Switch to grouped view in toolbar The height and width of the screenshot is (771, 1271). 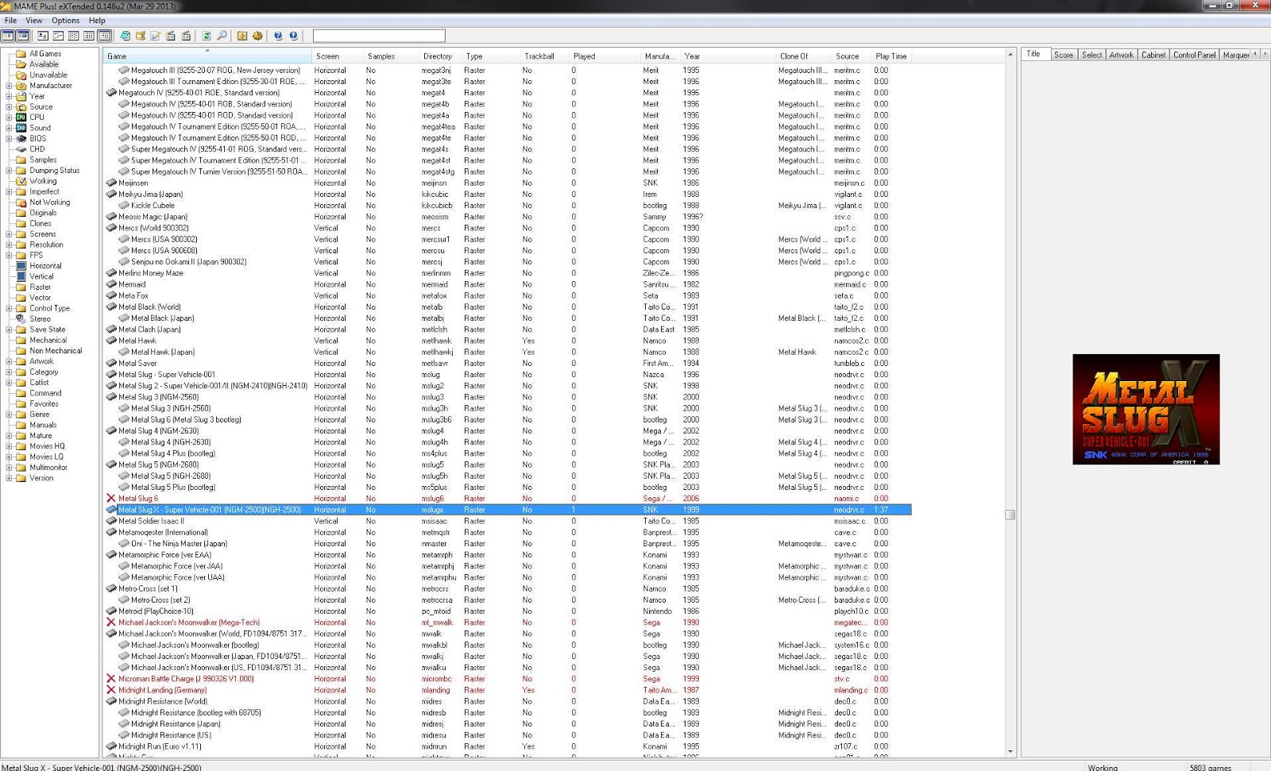pyautogui.click(x=104, y=36)
